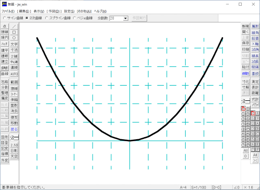
Task: Select circled layer 7 button
Action: (x=243, y=145)
